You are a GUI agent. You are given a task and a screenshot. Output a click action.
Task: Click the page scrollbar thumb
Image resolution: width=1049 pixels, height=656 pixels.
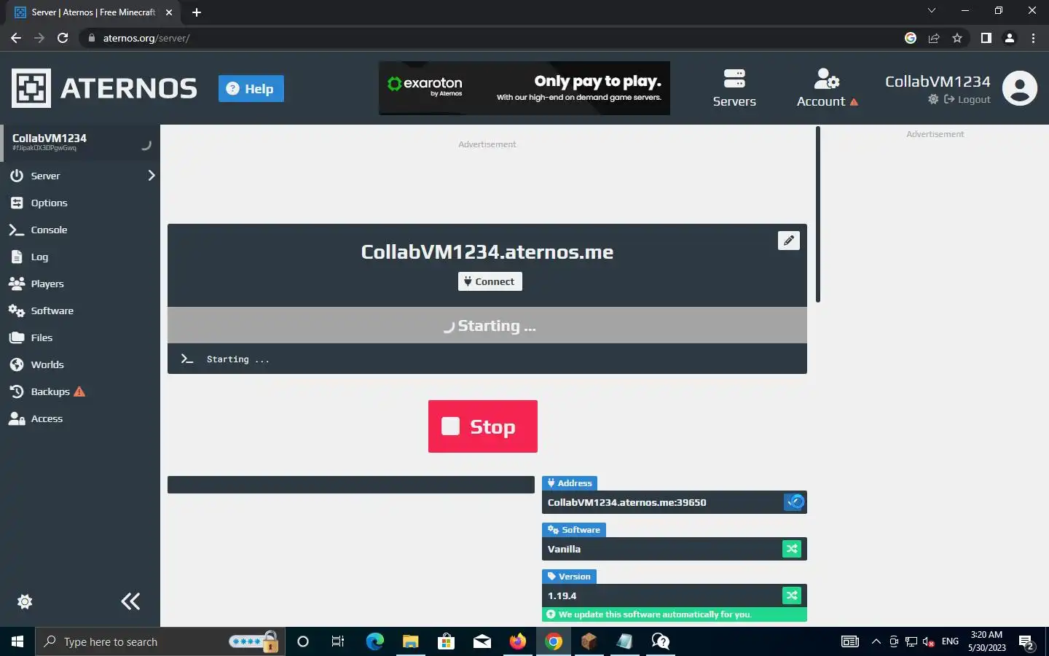pyautogui.click(x=818, y=214)
